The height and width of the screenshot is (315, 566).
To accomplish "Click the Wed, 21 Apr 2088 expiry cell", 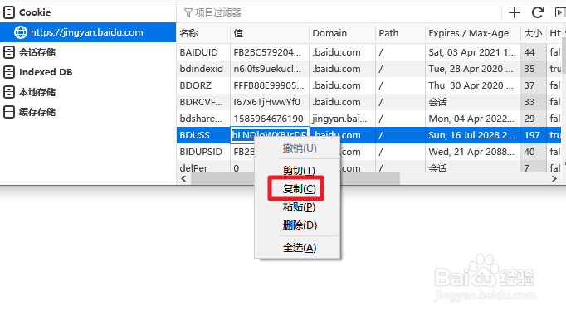I will pos(473,152).
